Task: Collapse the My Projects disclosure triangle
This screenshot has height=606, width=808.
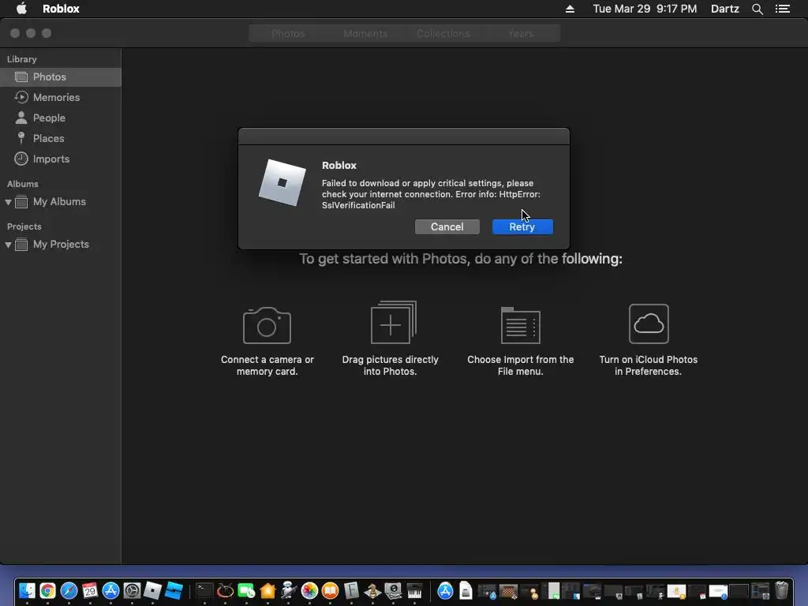Action: tap(8, 245)
